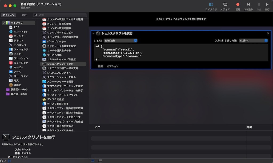This screenshot has width=273, height=163.
Task: Open the メディア media browser icon
Action: pos(225,5)
